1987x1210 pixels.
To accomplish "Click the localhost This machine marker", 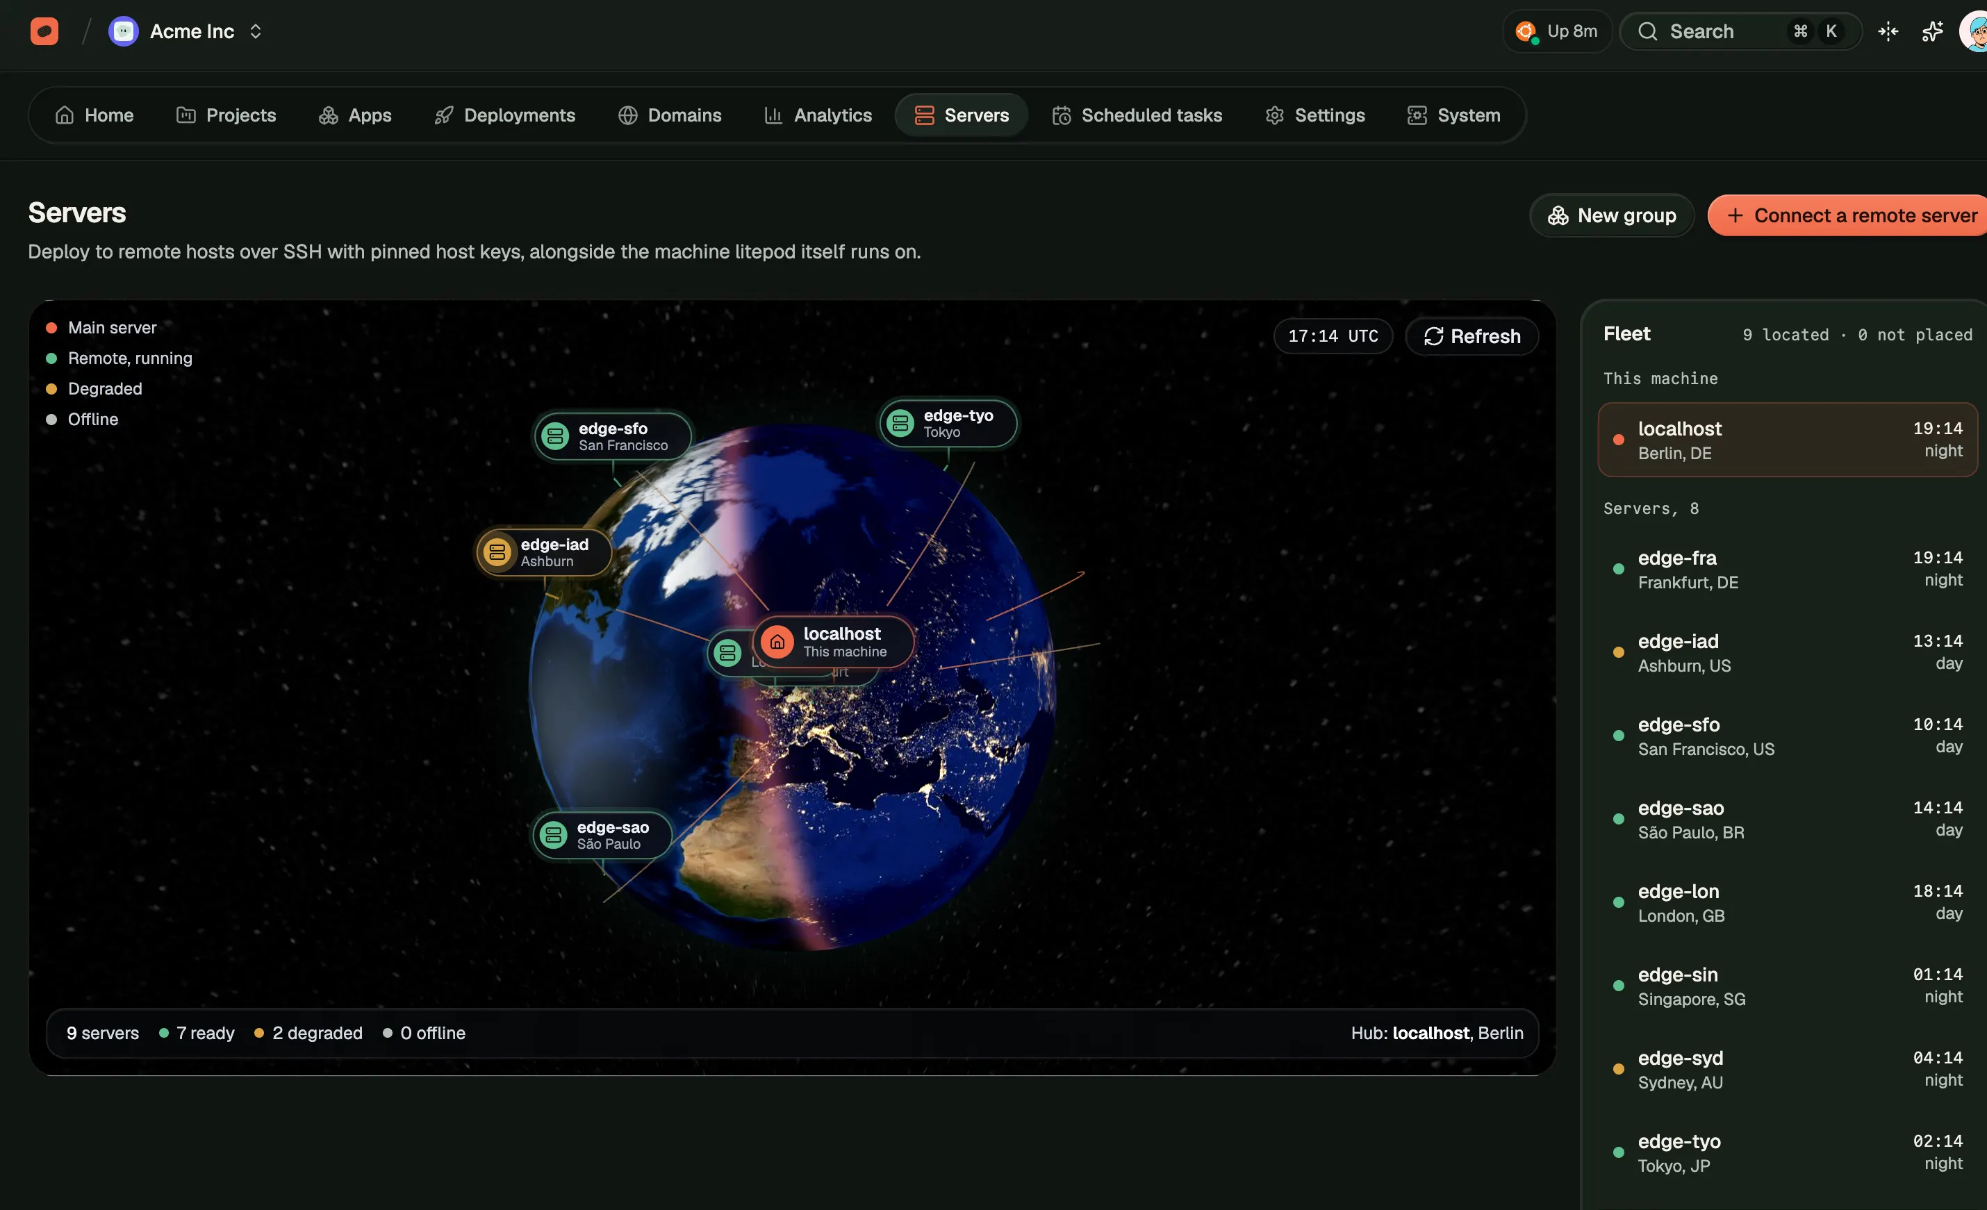I will pyautogui.click(x=833, y=642).
